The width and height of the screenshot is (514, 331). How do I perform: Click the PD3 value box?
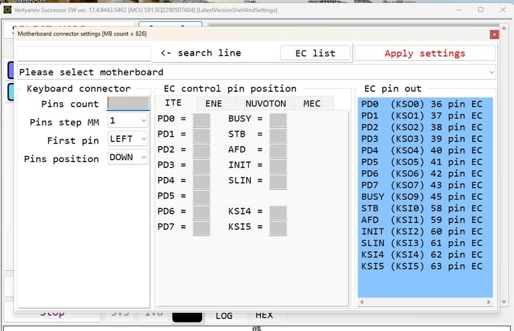[x=201, y=166]
